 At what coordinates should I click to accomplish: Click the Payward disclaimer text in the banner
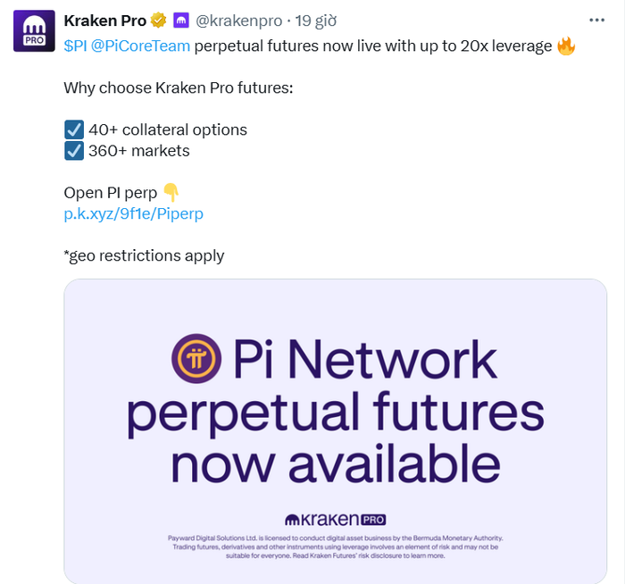coord(335,546)
